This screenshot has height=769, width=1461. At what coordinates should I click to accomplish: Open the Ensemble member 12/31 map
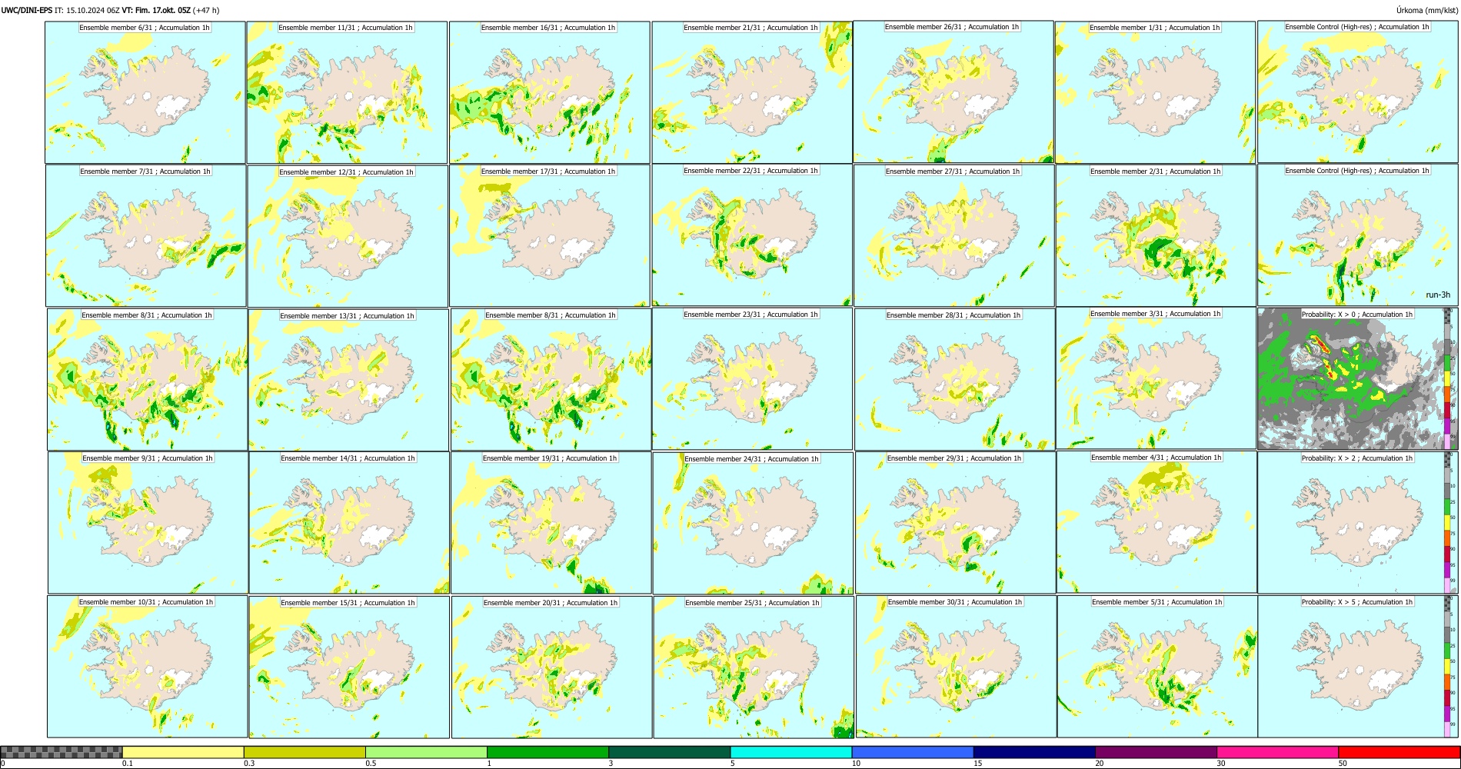click(x=348, y=236)
